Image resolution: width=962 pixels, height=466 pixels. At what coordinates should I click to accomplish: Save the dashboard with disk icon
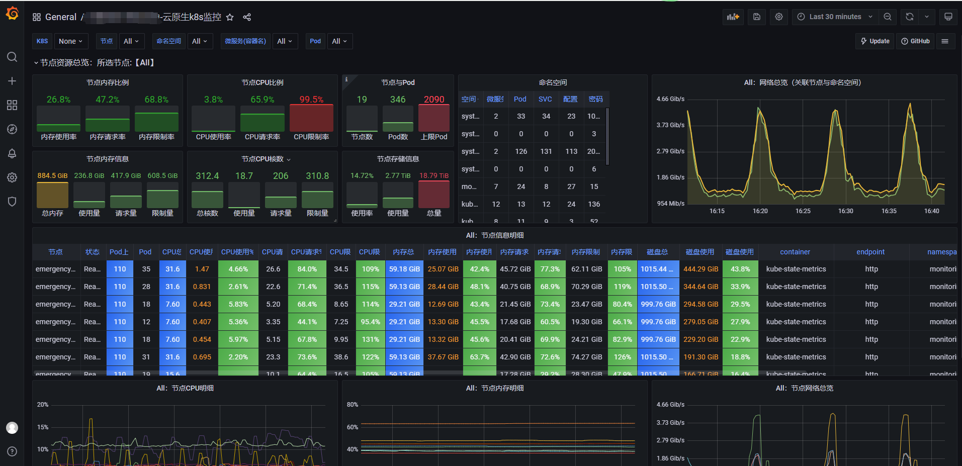click(x=757, y=17)
